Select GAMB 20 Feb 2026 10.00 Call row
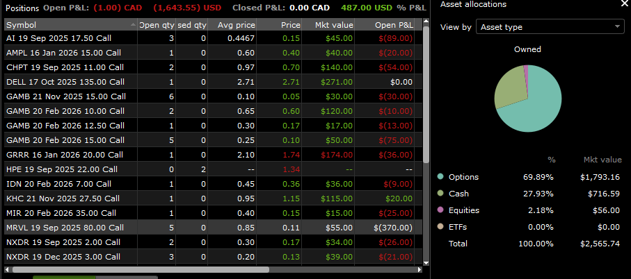This screenshot has width=631, height=279. tap(214, 111)
